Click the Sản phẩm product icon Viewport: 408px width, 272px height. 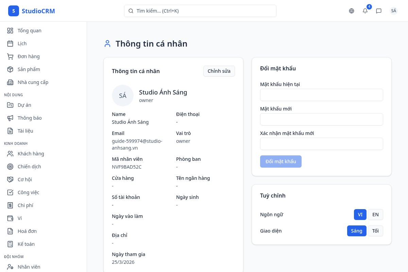[x=10, y=69]
